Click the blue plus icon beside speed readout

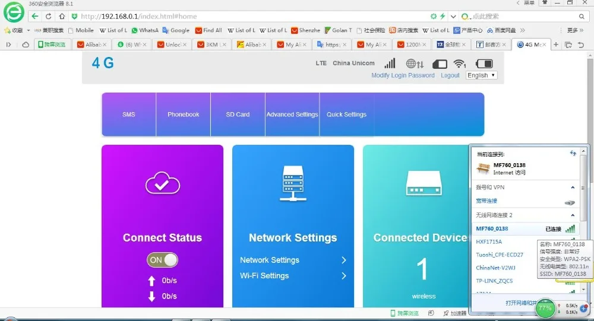(584, 309)
